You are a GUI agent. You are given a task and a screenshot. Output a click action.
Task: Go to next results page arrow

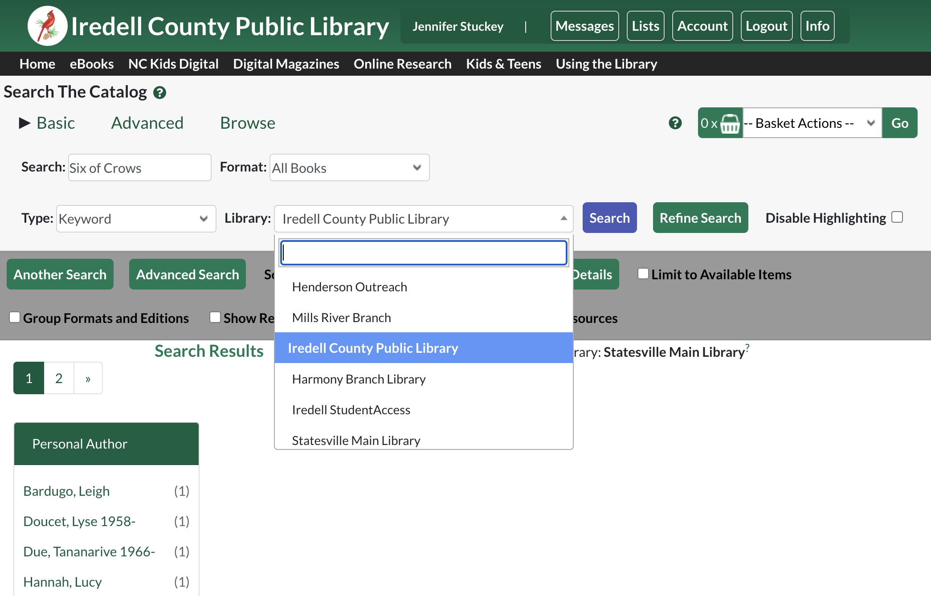pos(88,378)
